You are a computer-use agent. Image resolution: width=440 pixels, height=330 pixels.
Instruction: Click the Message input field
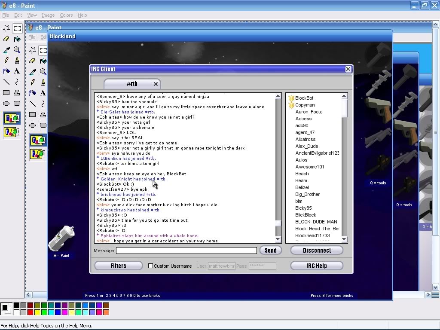coord(186,251)
